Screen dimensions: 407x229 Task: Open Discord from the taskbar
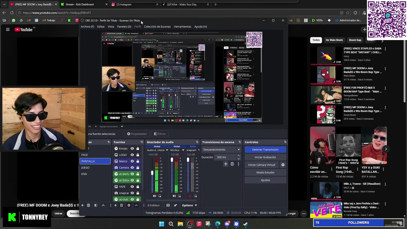227,224
